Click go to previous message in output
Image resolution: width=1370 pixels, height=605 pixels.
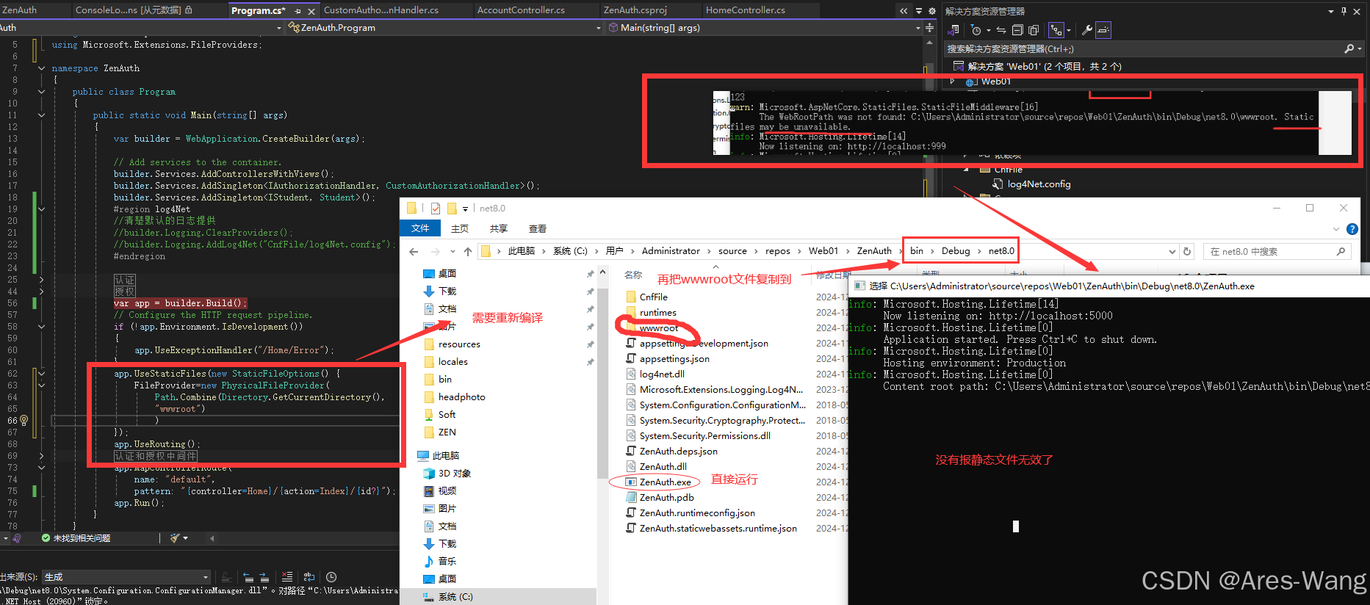click(248, 577)
